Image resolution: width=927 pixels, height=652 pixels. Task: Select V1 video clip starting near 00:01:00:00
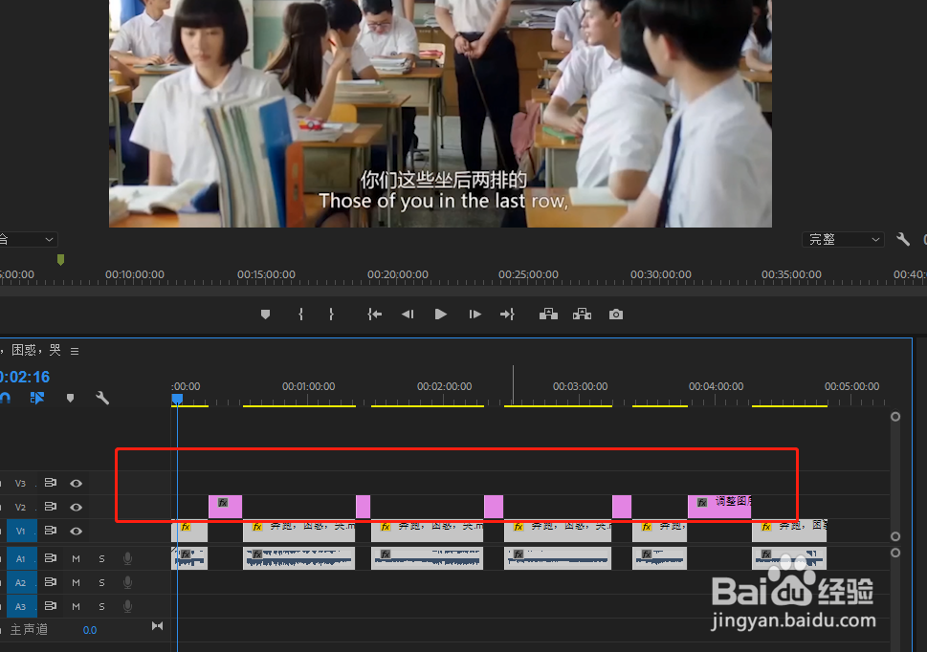pyautogui.click(x=298, y=531)
